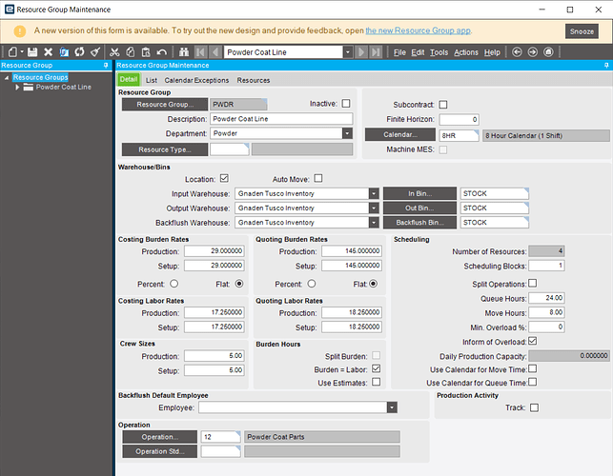
Task: Click the Home icon in toolbar
Action: coord(550,51)
